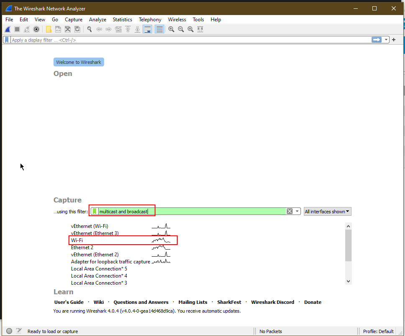Click the open capture file icon

(48, 29)
